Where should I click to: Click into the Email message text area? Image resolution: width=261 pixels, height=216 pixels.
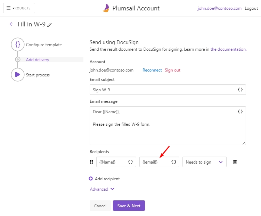[168, 126]
